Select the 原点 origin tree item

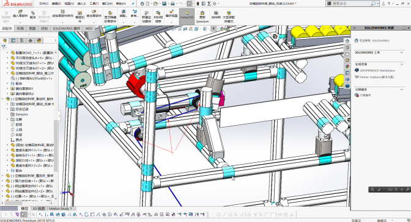point(19,140)
